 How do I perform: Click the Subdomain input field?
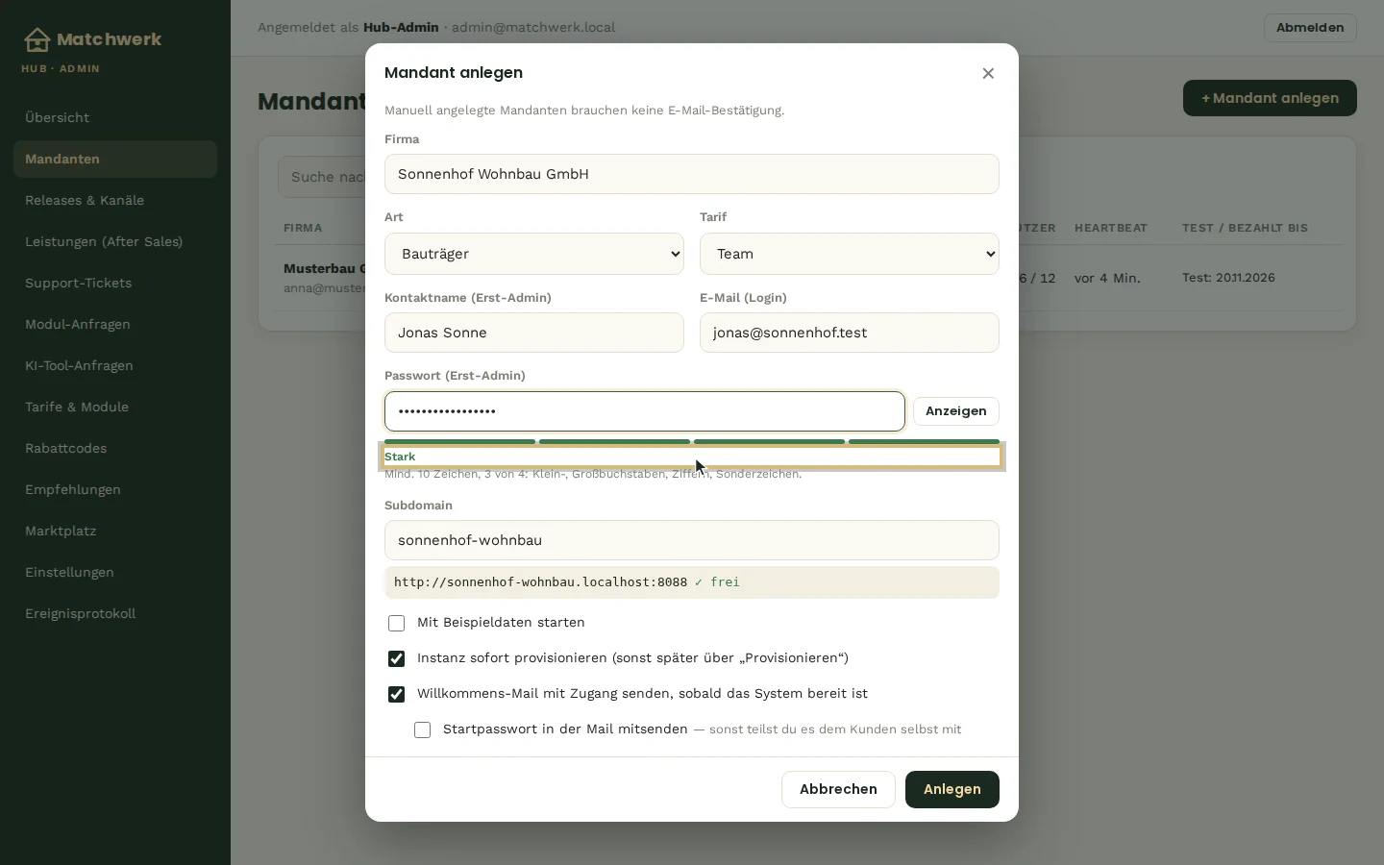tap(692, 540)
